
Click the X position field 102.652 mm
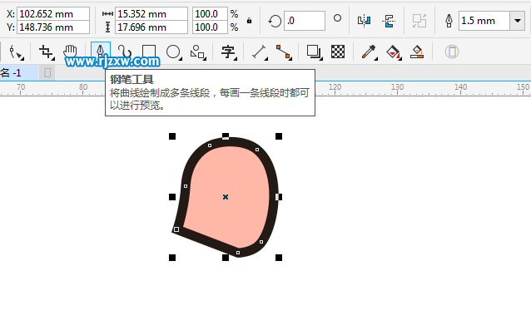[53, 14]
